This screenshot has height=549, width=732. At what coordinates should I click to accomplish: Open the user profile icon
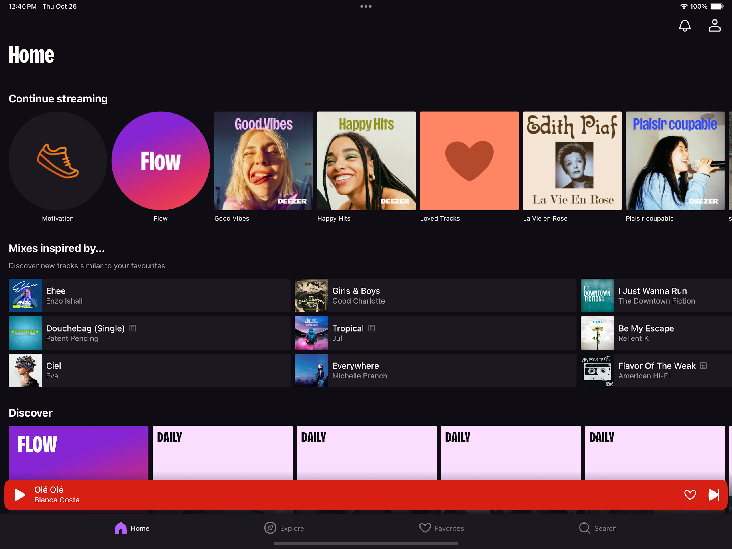point(714,25)
